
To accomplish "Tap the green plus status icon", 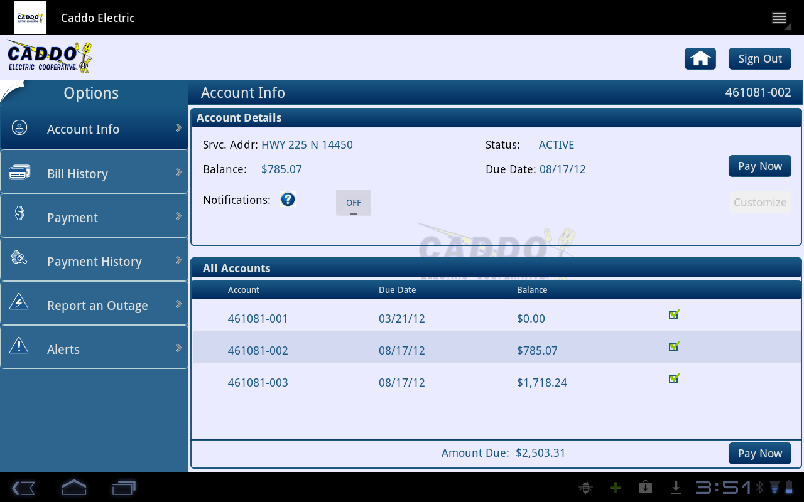I will click(616, 488).
